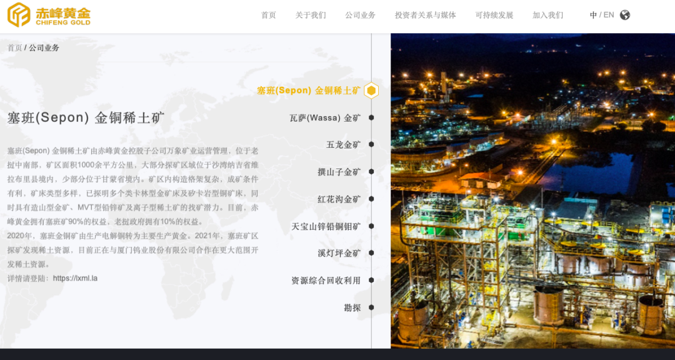Image resolution: width=675 pixels, height=360 pixels.
Task: Click the dot marker beside 五龙金矿
Action: click(x=371, y=144)
